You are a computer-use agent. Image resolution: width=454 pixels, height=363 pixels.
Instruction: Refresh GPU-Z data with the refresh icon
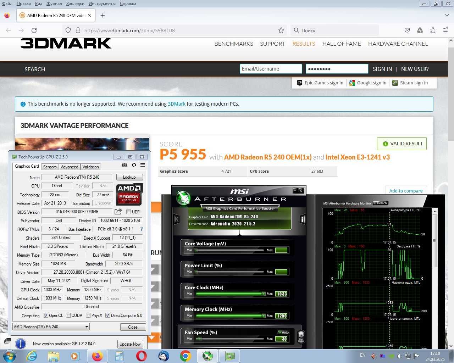[x=134, y=165]
